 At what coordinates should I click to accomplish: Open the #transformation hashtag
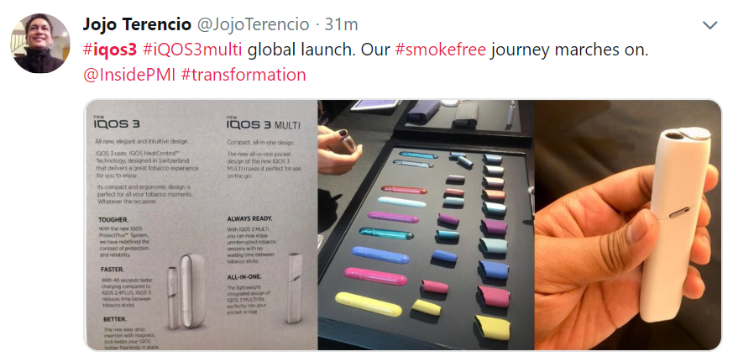click(x=243, y=75)
